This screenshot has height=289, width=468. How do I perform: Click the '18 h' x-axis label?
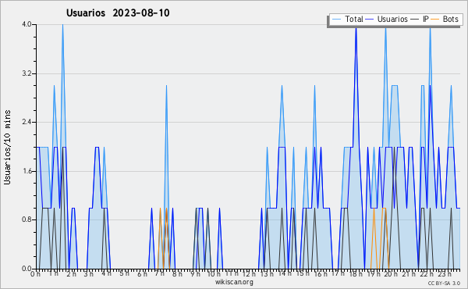356,274
